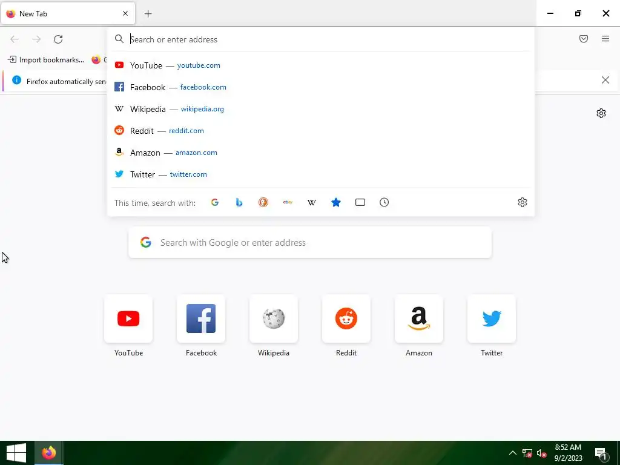Search this time with Google icon
620x465 pixels.
pos(215,202)
